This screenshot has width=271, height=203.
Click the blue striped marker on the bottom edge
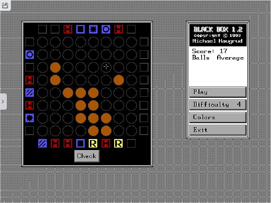pos(42,143)
